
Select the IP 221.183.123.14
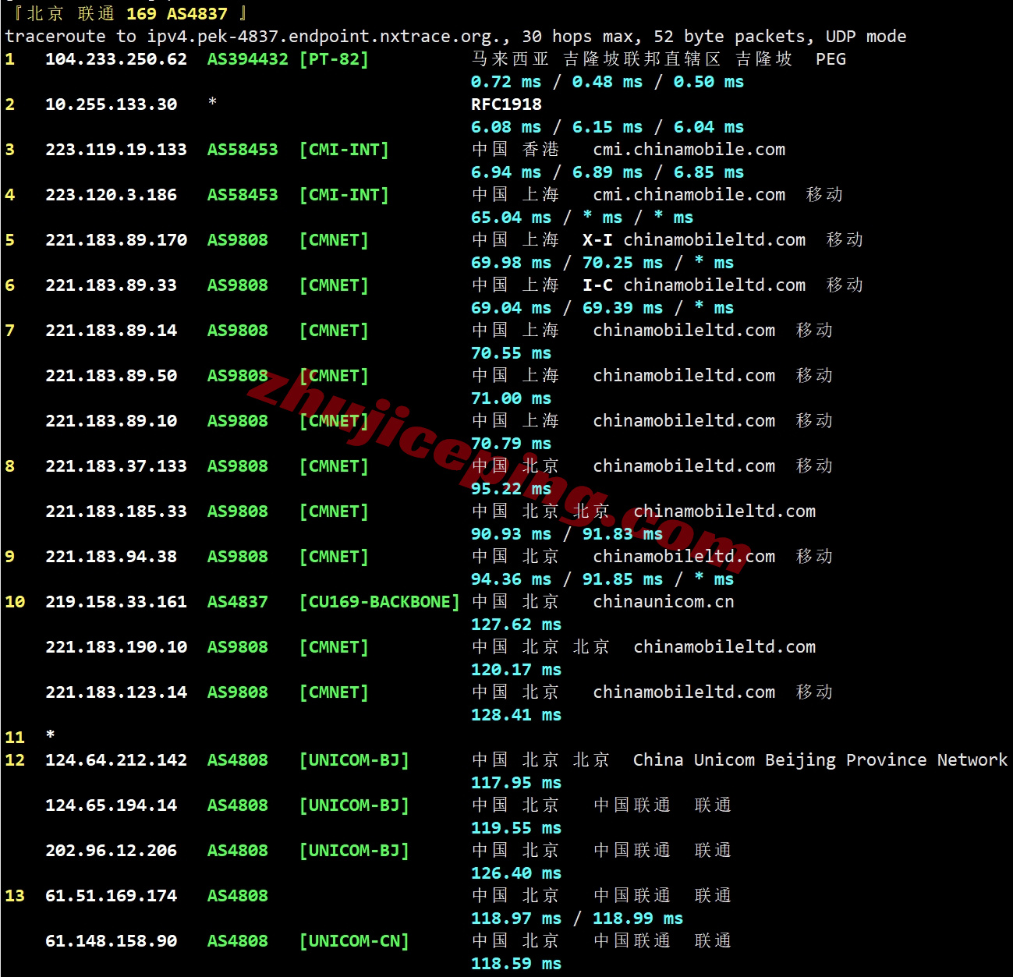coord(116,692)
